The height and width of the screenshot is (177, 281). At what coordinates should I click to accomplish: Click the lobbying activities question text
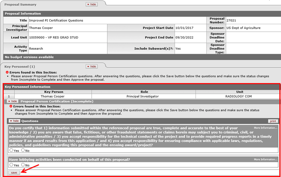(x=69, y=159)
